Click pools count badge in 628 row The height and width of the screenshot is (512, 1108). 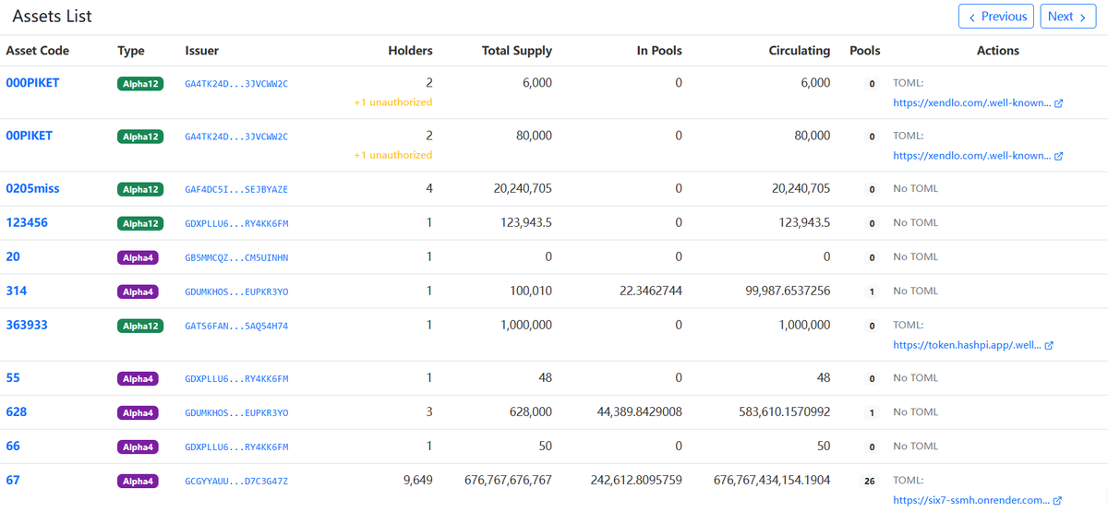tap(872, 412)
